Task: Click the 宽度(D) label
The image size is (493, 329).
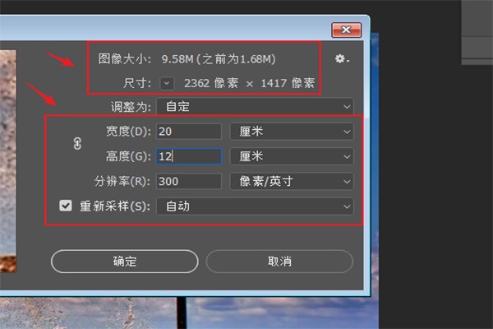Action: [x=128, y=132]
